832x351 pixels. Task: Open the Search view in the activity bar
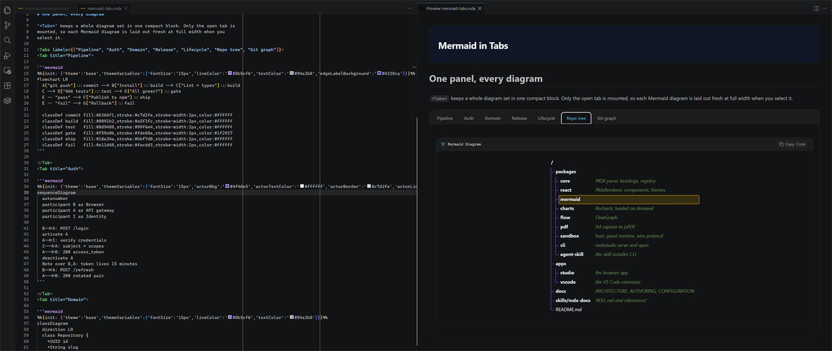7,40
